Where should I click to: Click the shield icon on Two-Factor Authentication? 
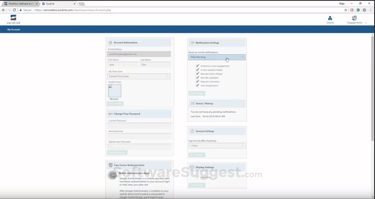(110, 165)
